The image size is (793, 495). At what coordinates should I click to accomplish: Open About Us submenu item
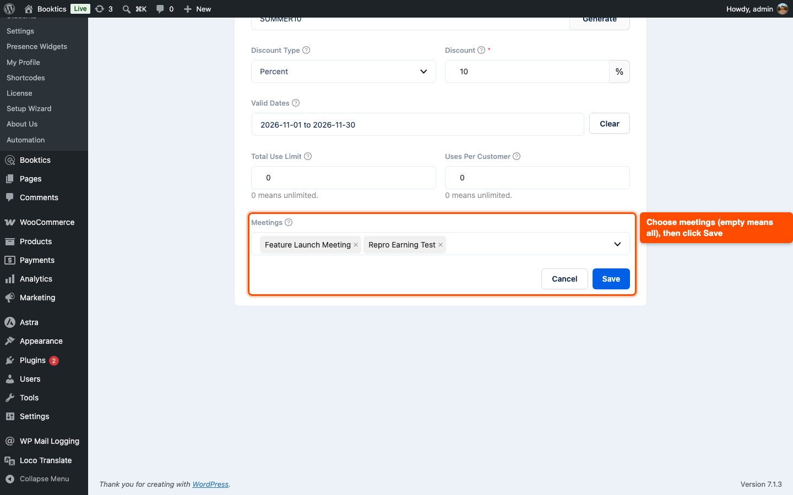pyautogui.click(x=22, y=124)
